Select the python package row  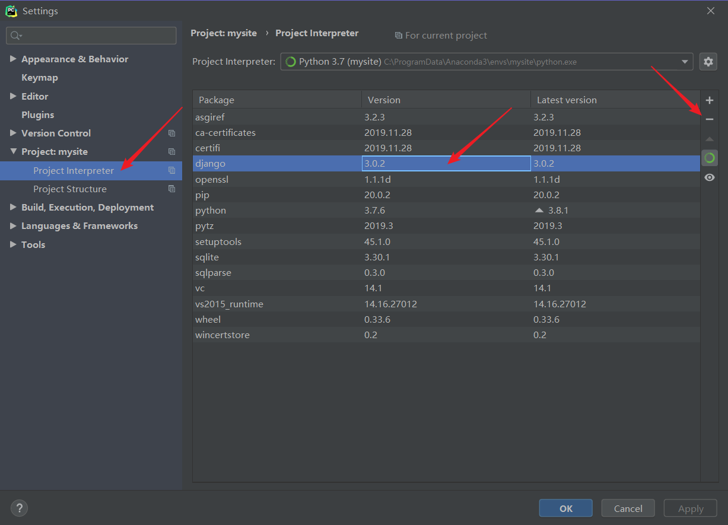(x=446, y=210)
